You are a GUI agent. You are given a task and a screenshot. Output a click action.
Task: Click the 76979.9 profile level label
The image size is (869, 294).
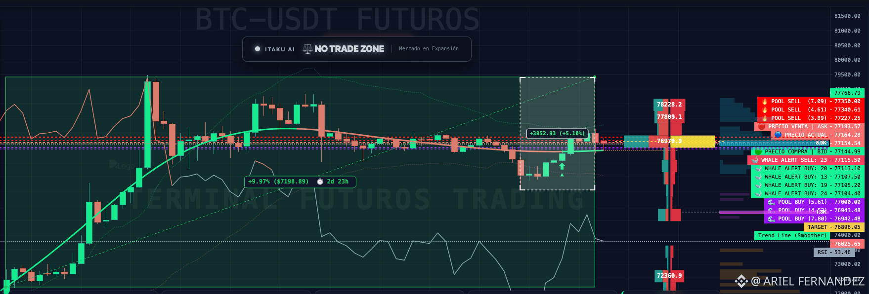tap(669, 141)
